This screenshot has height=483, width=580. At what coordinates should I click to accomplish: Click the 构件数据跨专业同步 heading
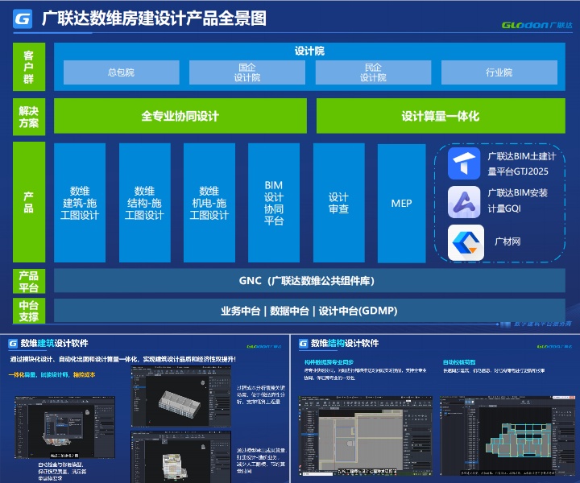pos(329,362)
